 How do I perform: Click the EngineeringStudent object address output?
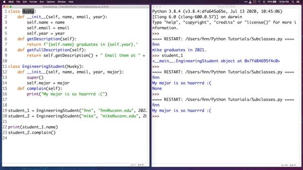pyautogui.click(x=216, y=61)
